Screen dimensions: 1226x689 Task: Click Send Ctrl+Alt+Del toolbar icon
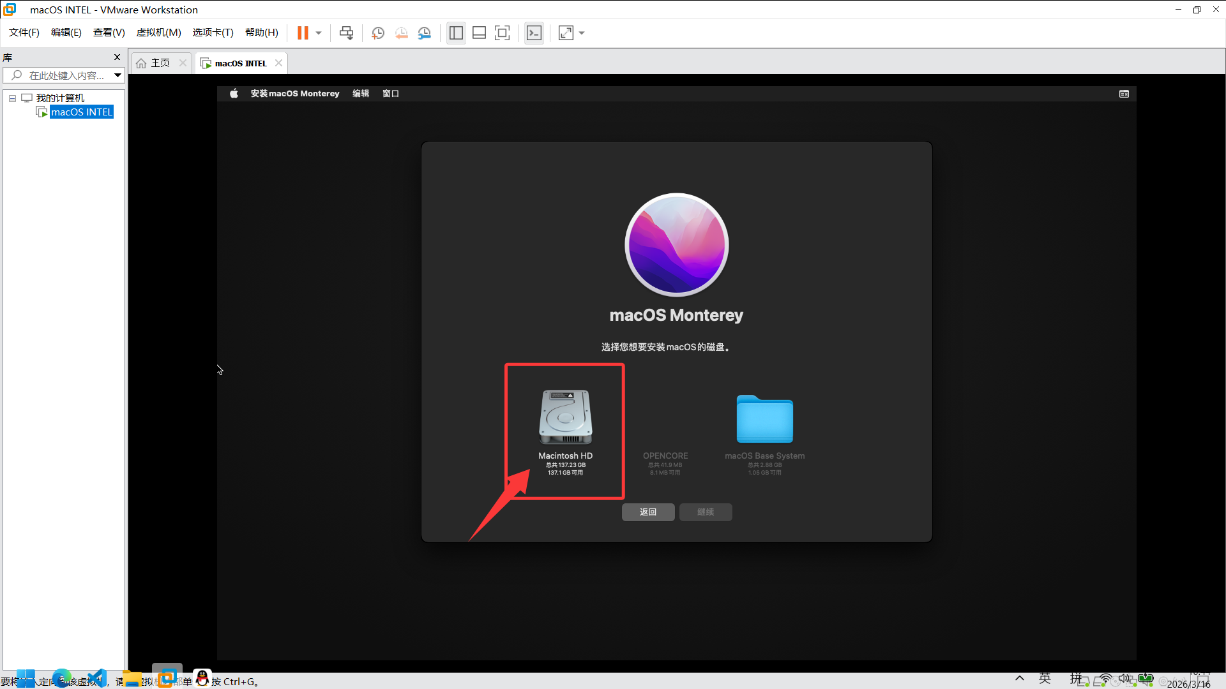[x=346, y=33]
